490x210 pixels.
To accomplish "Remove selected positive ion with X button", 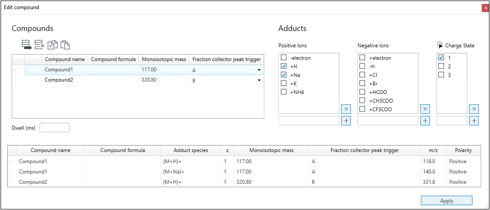I will 346,110.
